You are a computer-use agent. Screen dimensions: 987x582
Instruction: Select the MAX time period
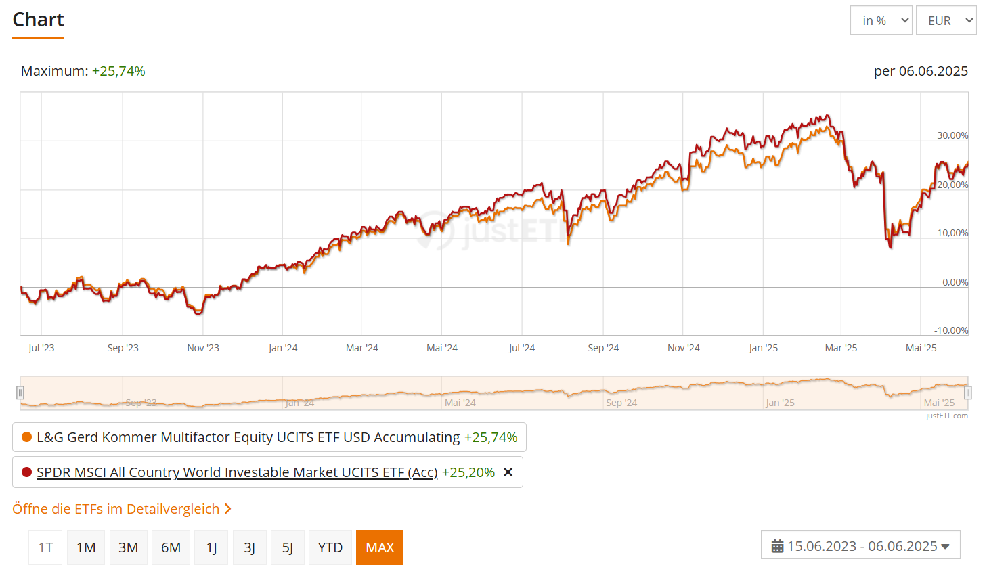tap(380, 547)
